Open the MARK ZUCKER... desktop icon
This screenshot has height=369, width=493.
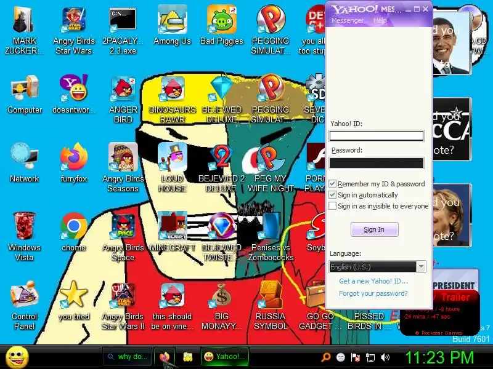point(24,30)
